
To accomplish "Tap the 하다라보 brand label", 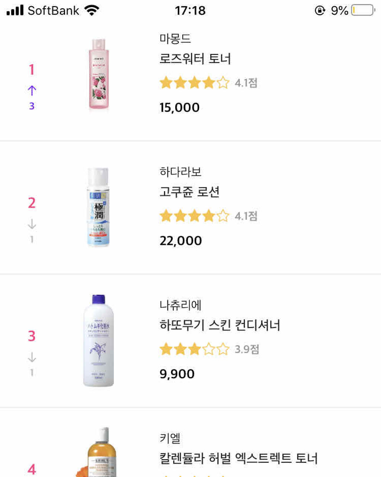I will pos(180,172).
